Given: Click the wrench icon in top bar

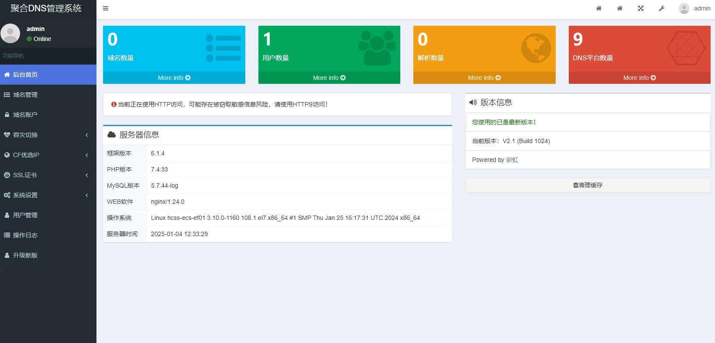Looking at the screenshot, I should pos(661,8).
